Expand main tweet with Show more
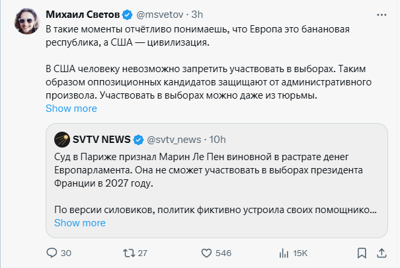 click(71, 109)
